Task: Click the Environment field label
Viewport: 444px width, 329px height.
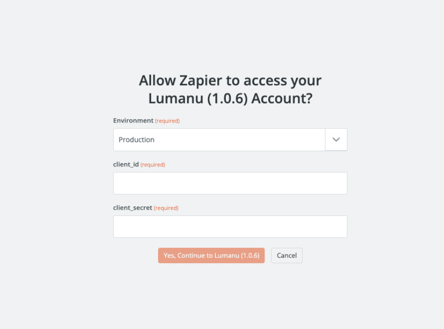Action: 133,121
